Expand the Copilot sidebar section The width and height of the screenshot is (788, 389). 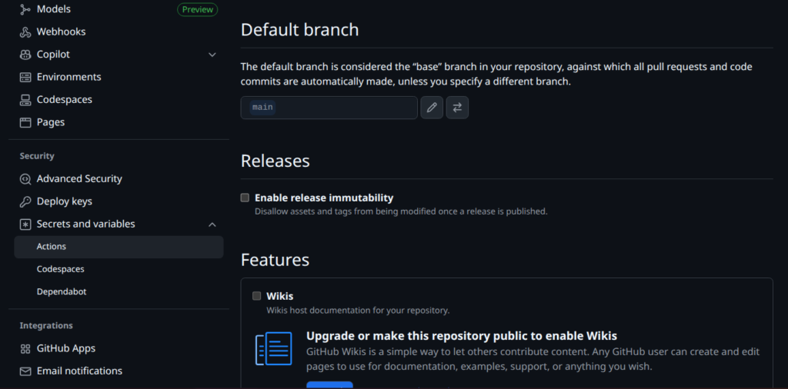click(212, 55)
